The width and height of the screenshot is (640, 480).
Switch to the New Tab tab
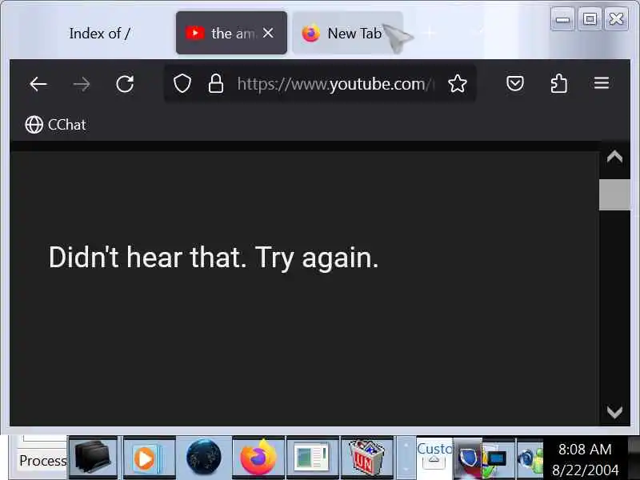(x=348, y=33)
